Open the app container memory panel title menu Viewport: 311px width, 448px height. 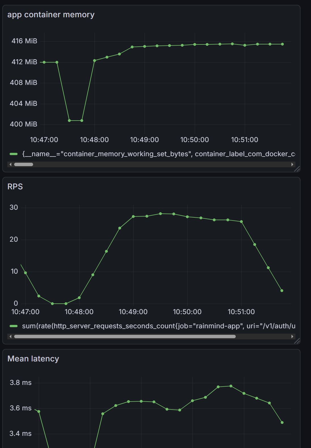coord(51,15)
